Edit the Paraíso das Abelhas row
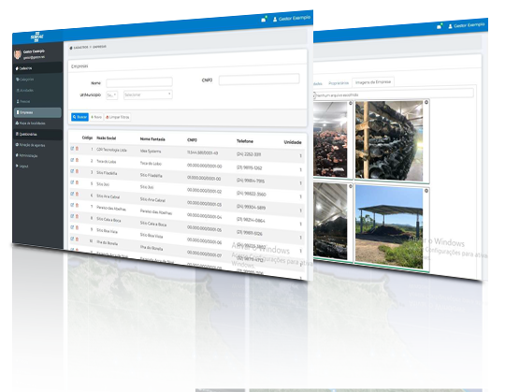The image size is (505, 392). point(72,205)
